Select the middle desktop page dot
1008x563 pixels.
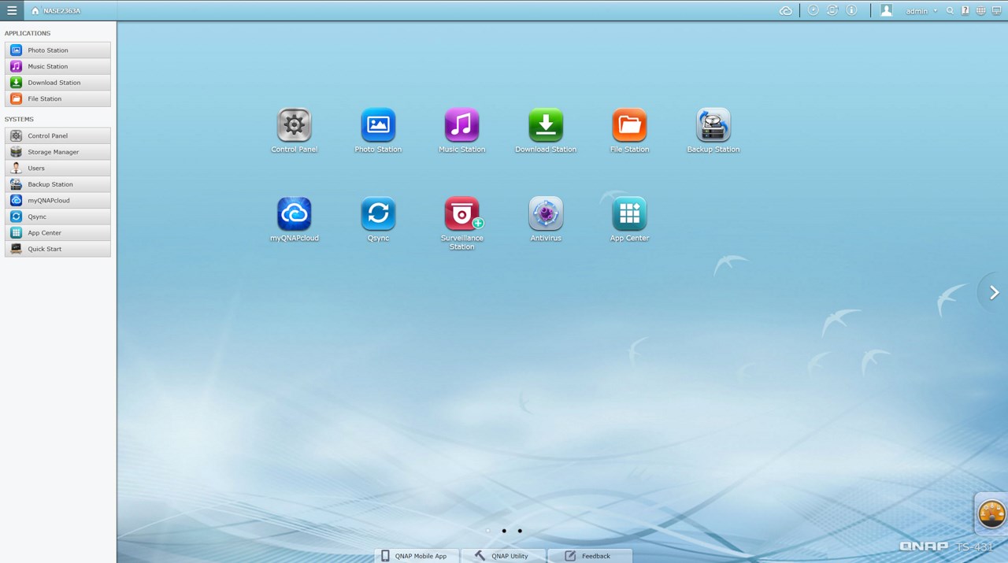[x=504, y=531]
